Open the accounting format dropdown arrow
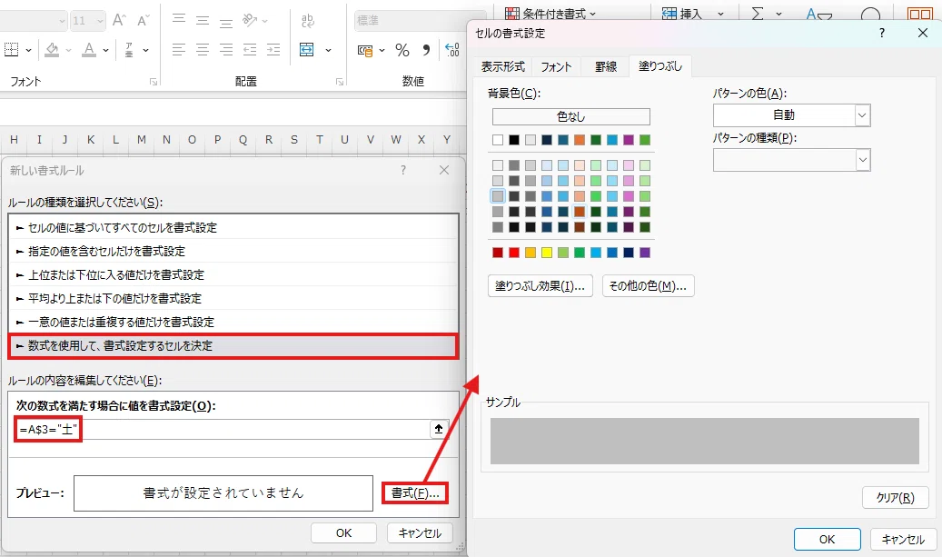Viewport: 942px width, 557px height. 382,51
